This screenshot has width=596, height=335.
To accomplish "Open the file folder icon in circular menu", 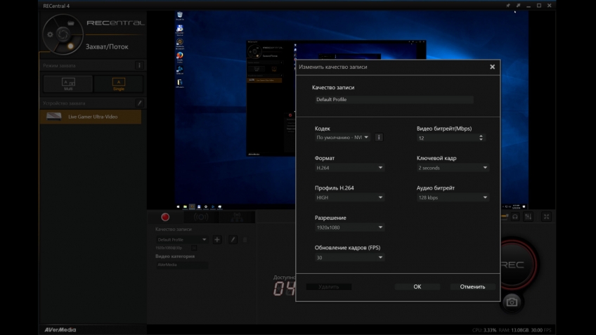I will pyautogui.click(x=71, y=23).
